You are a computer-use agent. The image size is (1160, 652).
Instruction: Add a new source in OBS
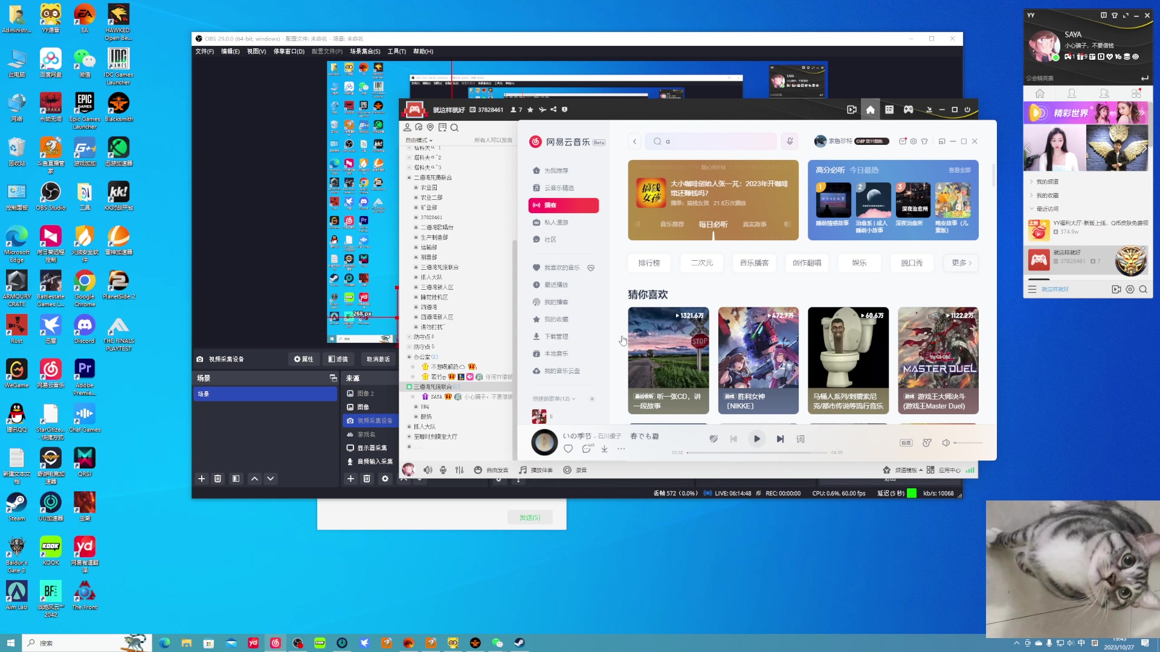click(350, 479)
